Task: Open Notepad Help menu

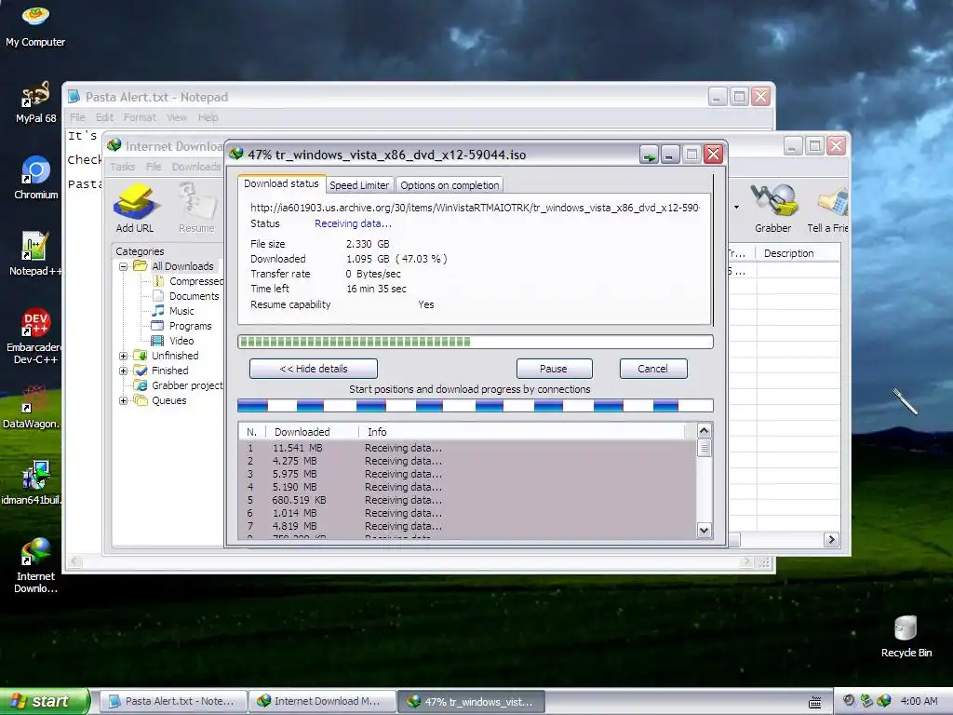Action: pyautogui.click(x=208, y=117)
